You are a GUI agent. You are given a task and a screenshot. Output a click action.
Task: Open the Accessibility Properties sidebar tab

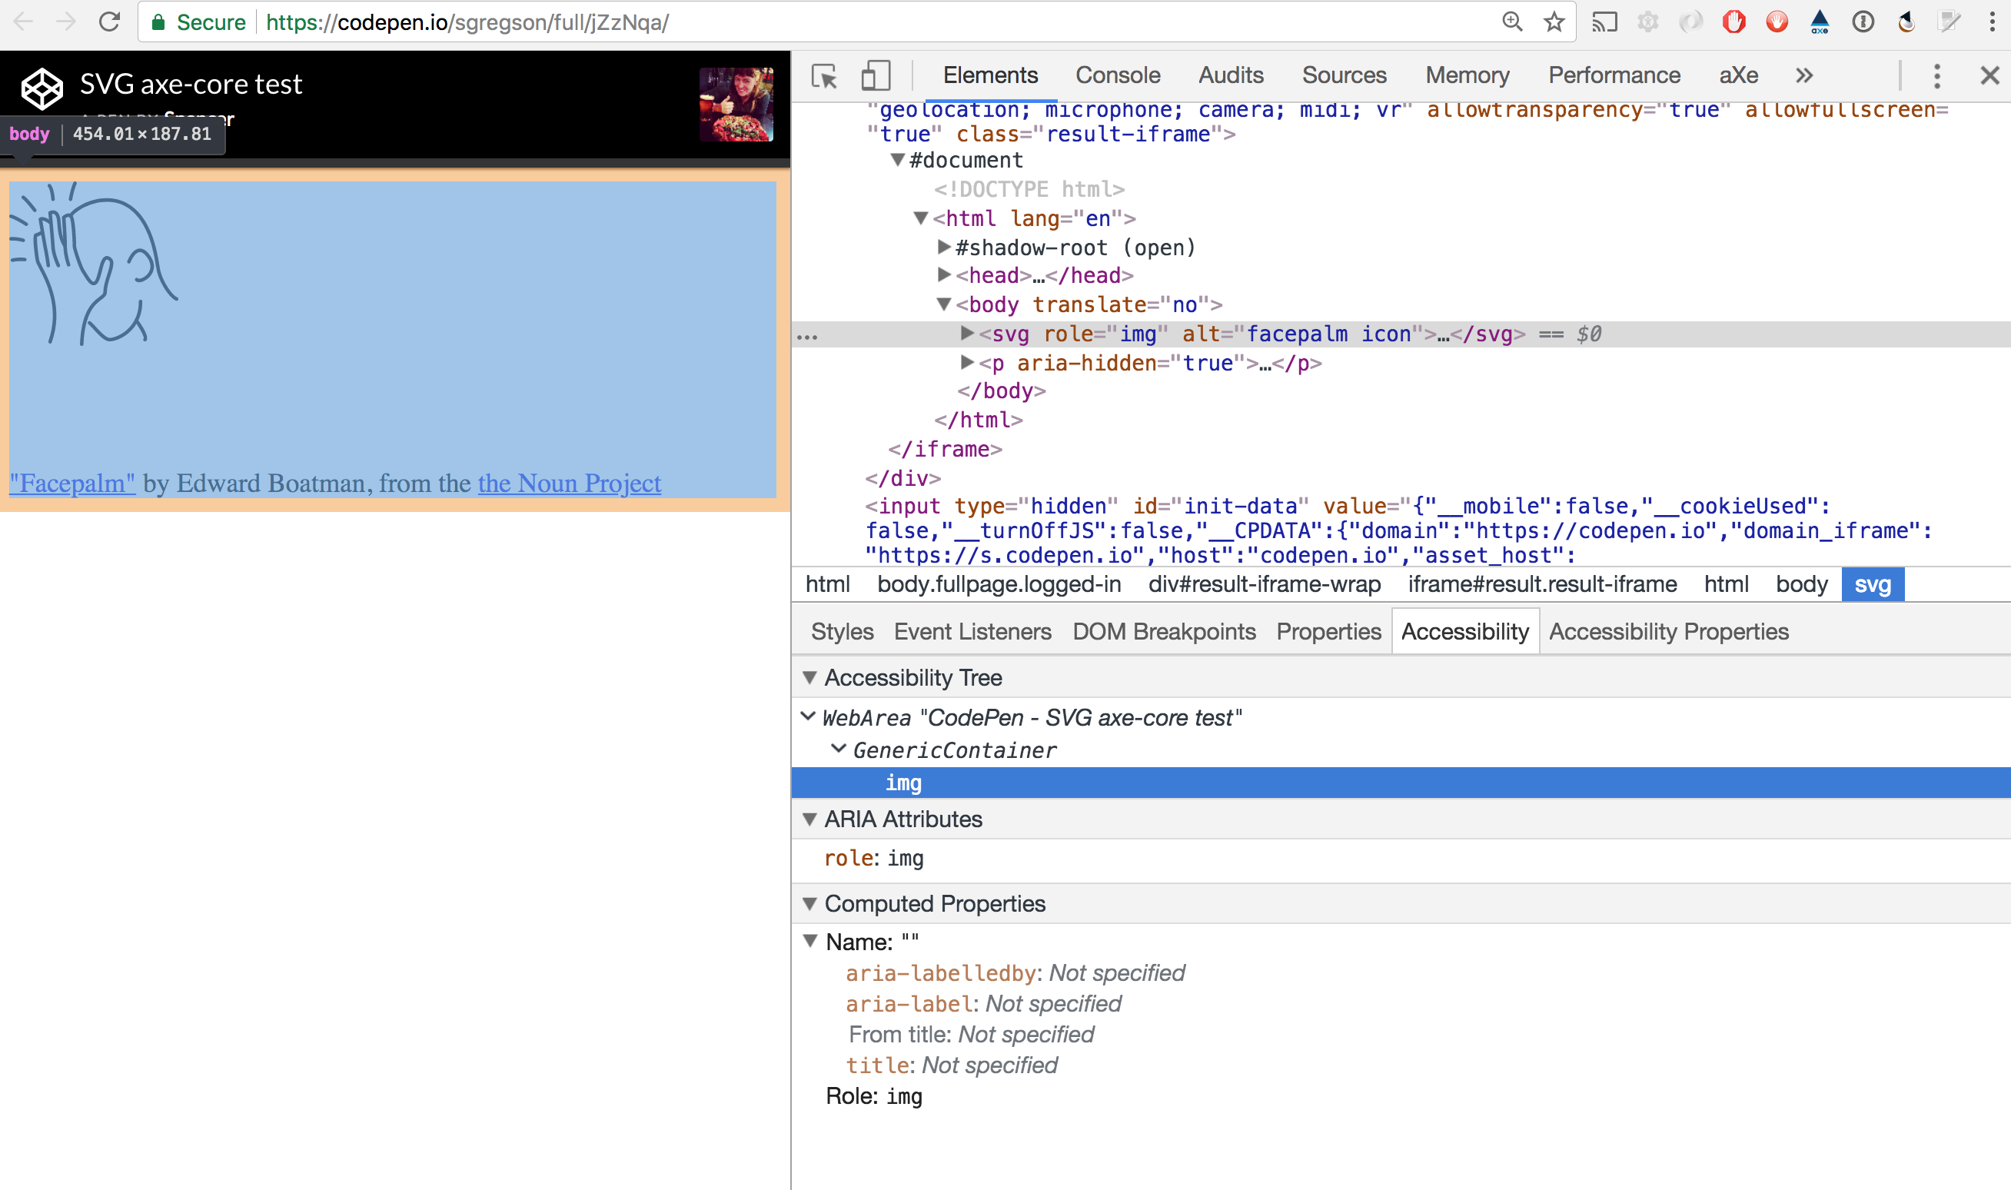pyautogui.click(x=1669, y=632)
